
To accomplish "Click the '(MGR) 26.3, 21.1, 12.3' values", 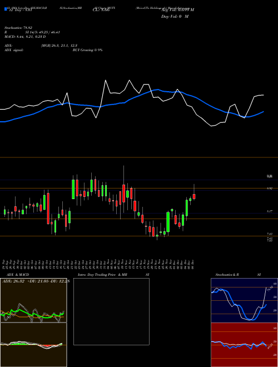I will tap(59, 46).
